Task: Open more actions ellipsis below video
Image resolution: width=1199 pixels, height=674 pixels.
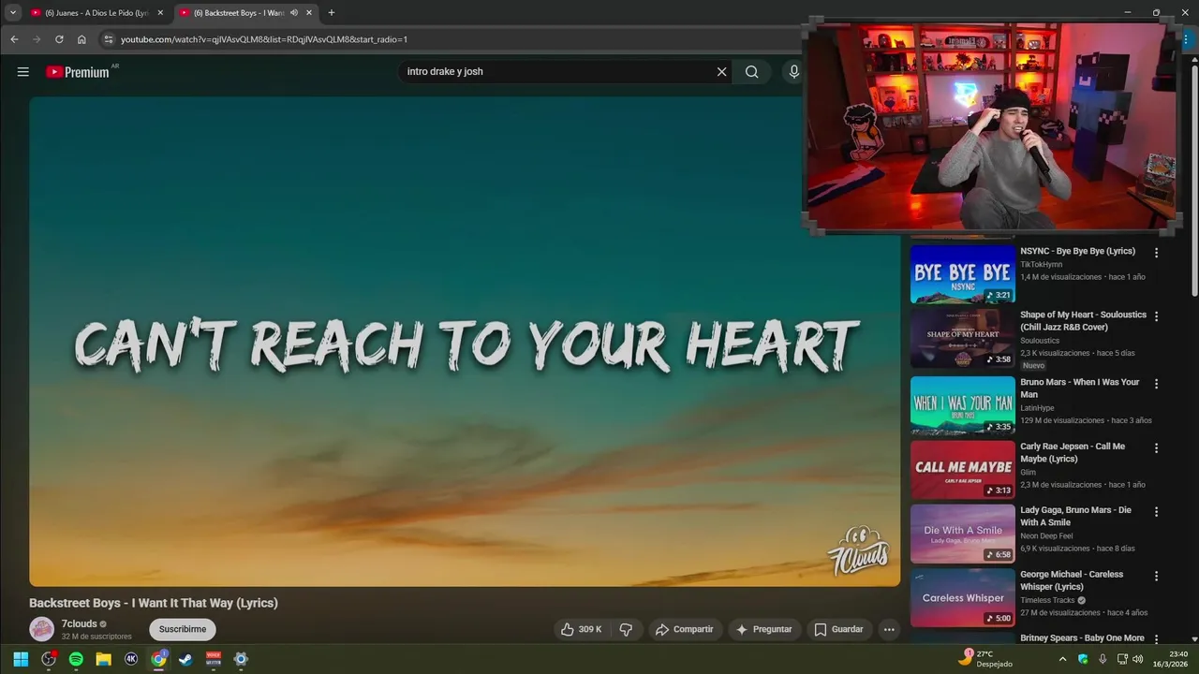Action: 889,629
